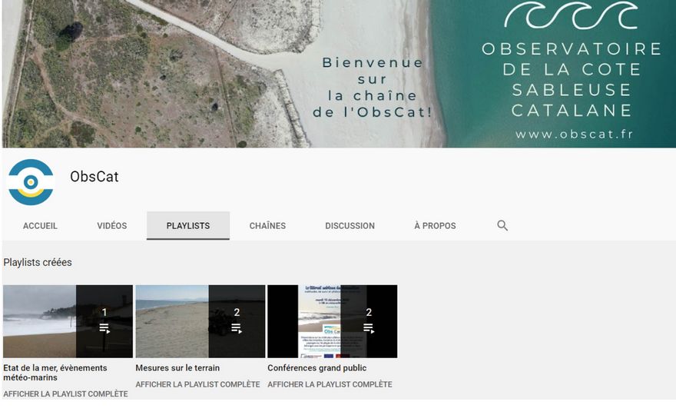
Task: Click title 'Etat de la mer, évènements météo-marins'
Action: [55, 373]
